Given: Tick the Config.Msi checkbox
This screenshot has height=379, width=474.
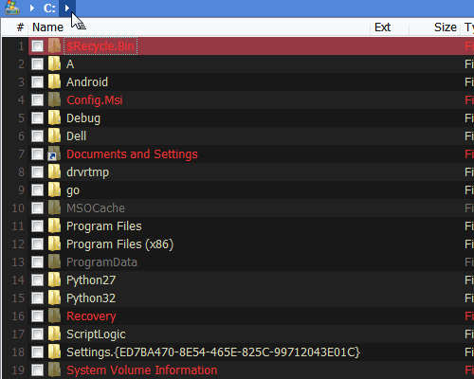Looking at the screenshot, I should [37, 100].
